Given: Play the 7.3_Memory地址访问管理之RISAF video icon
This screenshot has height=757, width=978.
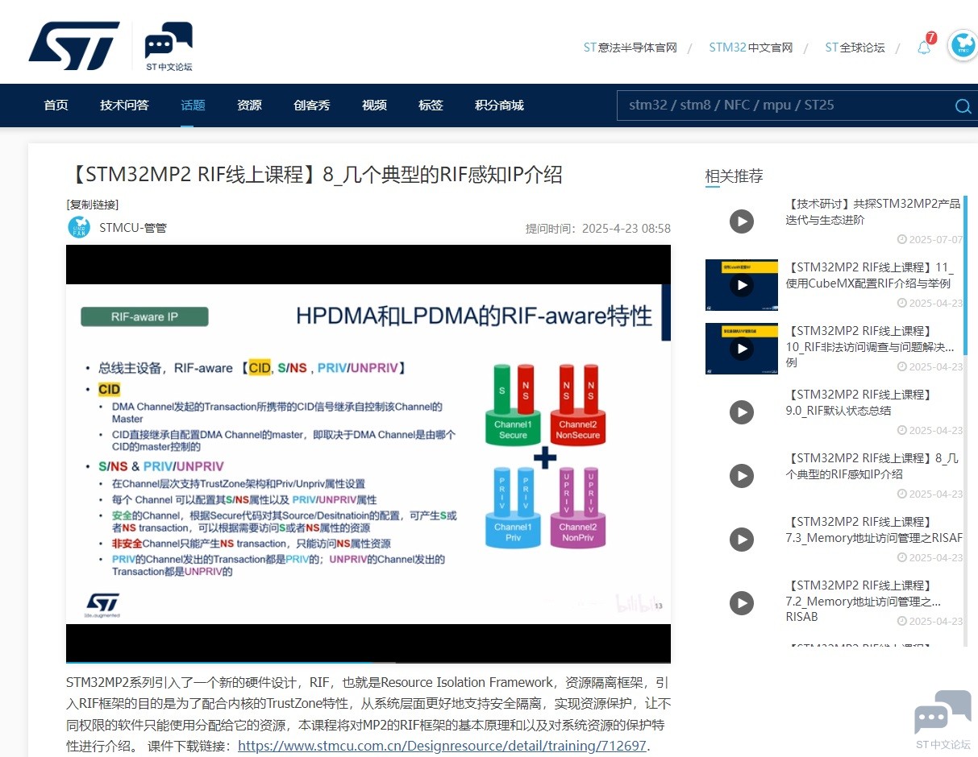Looking at the screenshot, I should coord(742,540).
